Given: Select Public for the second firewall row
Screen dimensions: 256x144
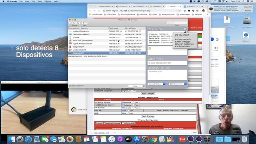Looking at the screenshot, I should 134,105.
